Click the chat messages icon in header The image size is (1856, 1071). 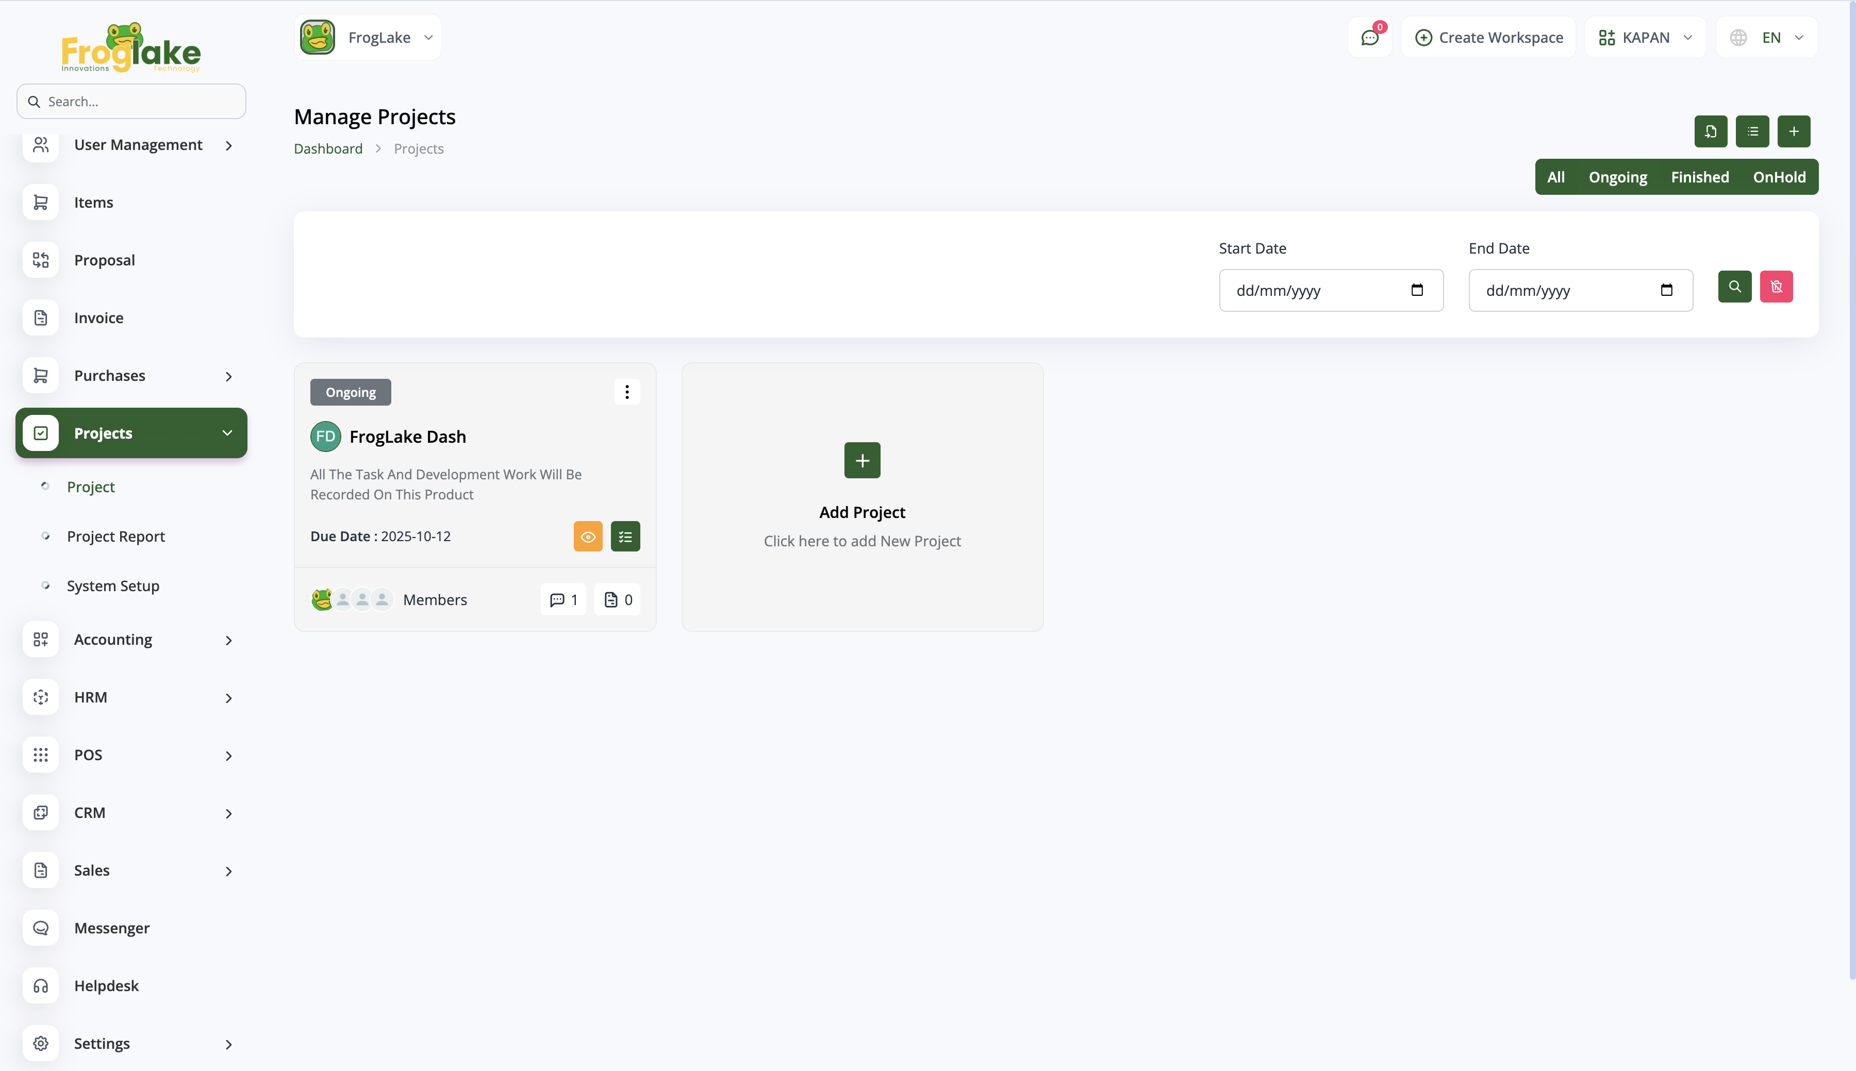tap(1369, 38)
